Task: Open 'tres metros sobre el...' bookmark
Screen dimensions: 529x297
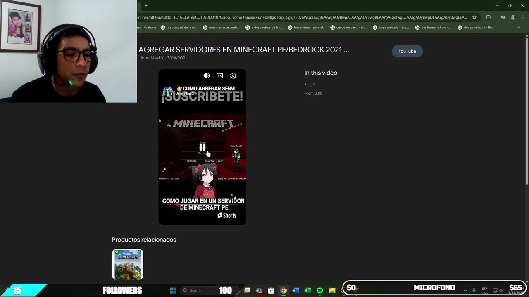Action: pyautogui.click(x=307, y=28)
